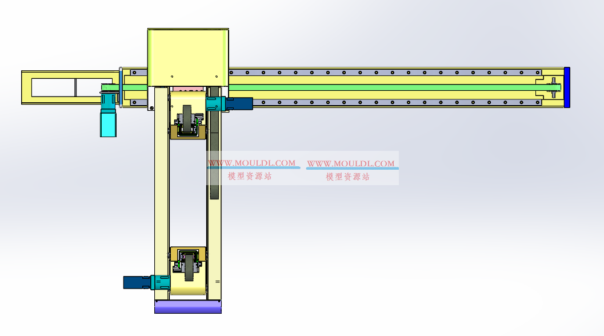Select the blue end cap on the horizontal rail

tap(566, 87)
